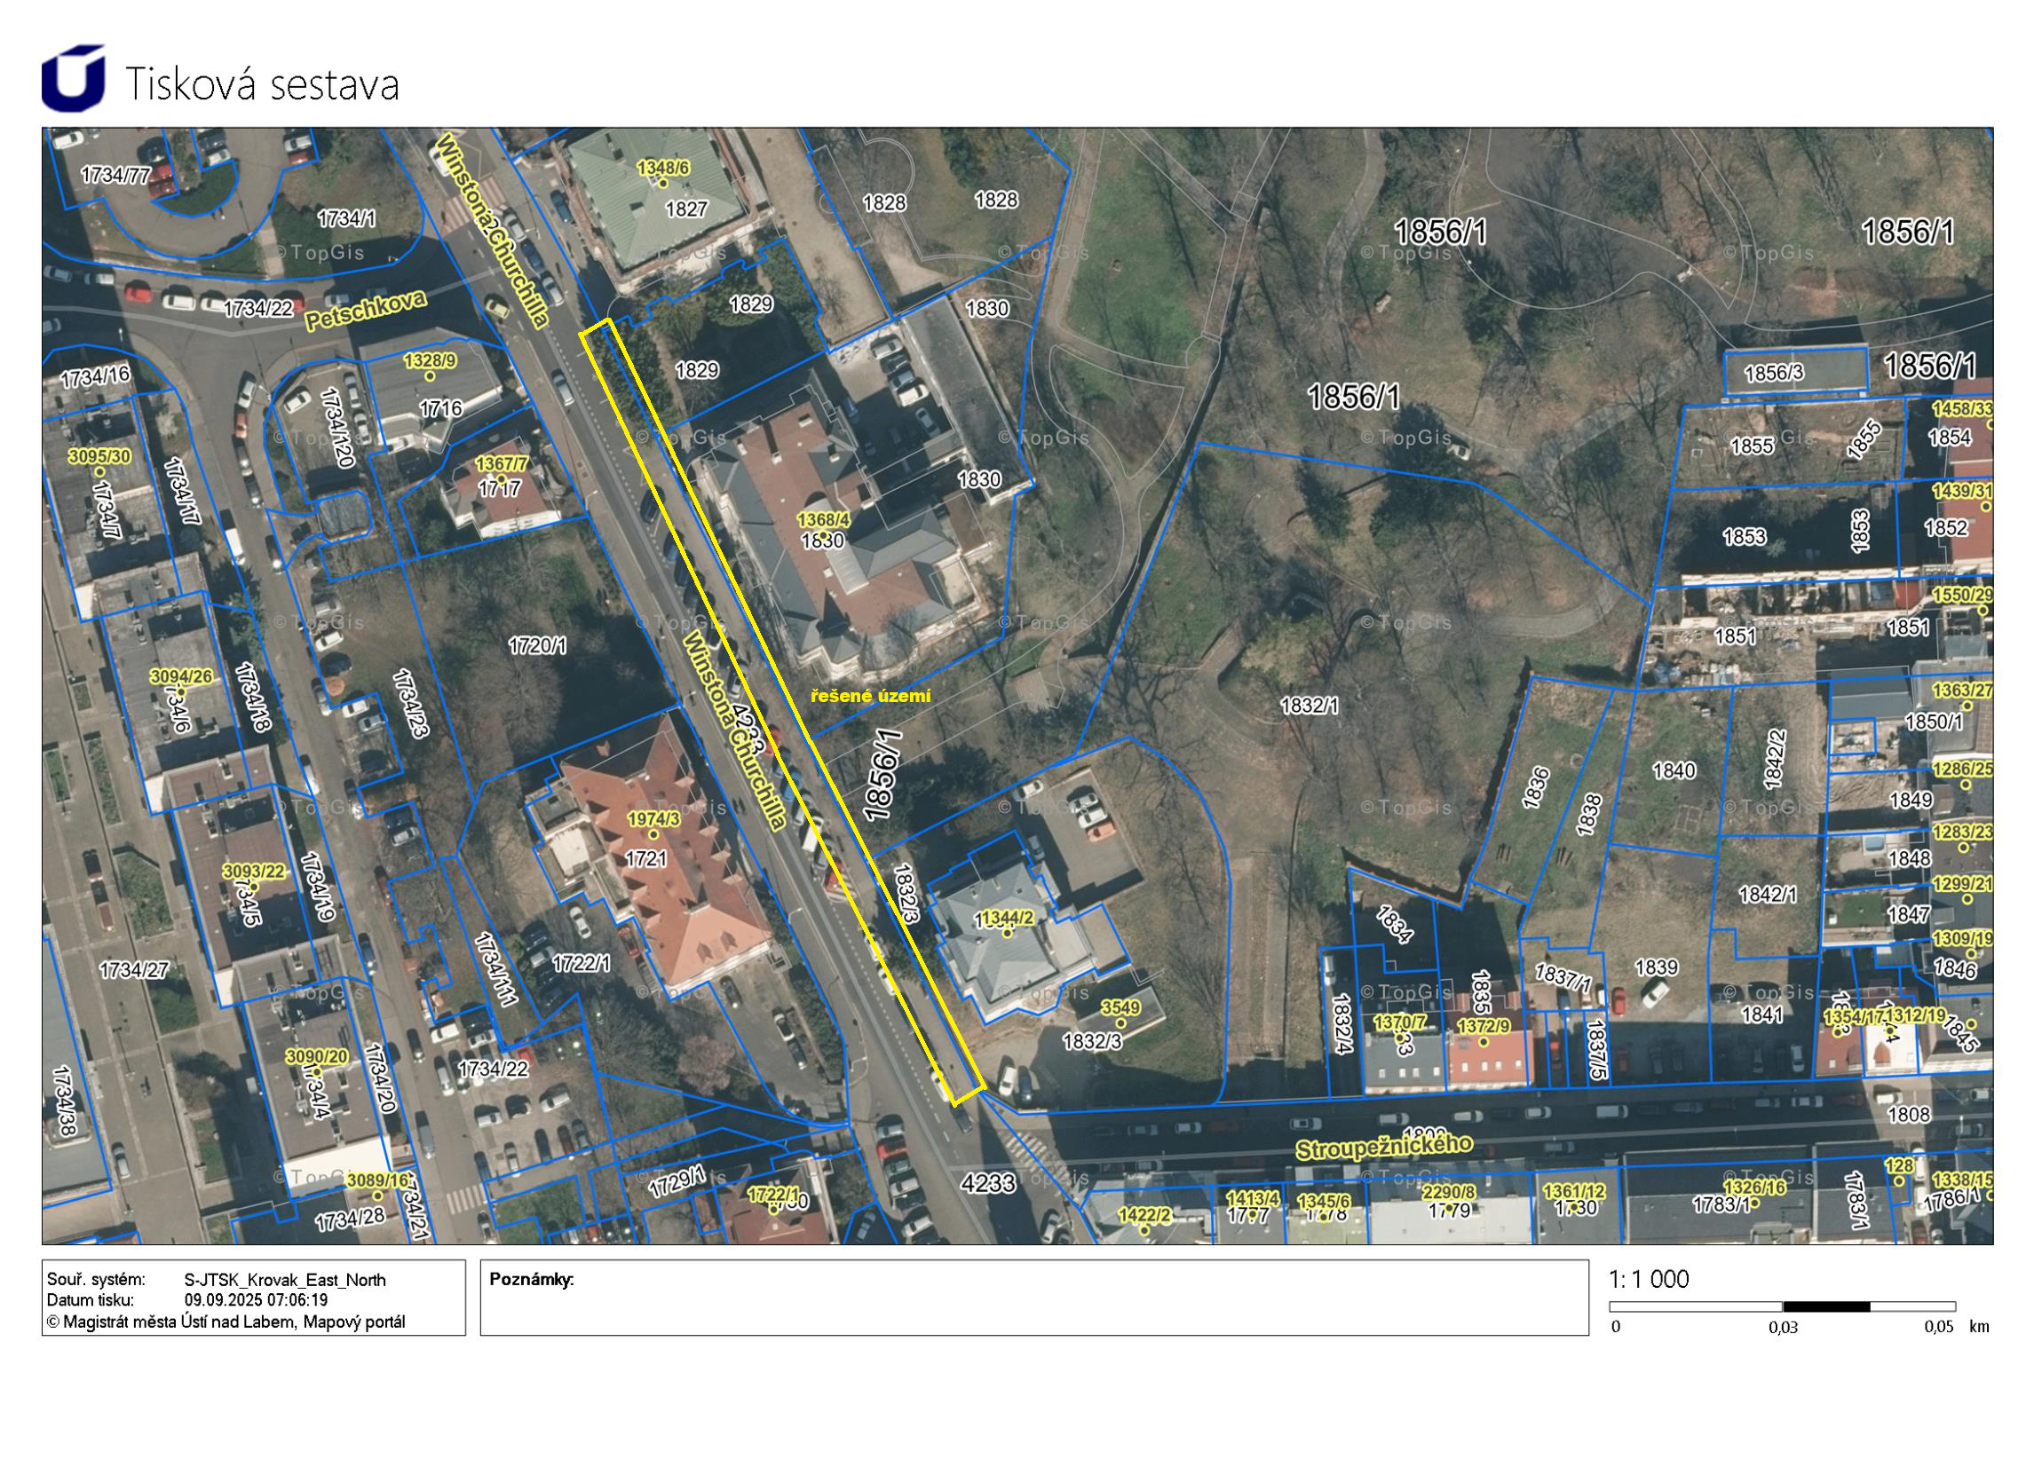Image resolution: width=2034 pixels, height=1468 pixels.
Task: Click the Magistrát města Ústí nad Labem copyright line
Action: pos(226,1322)
